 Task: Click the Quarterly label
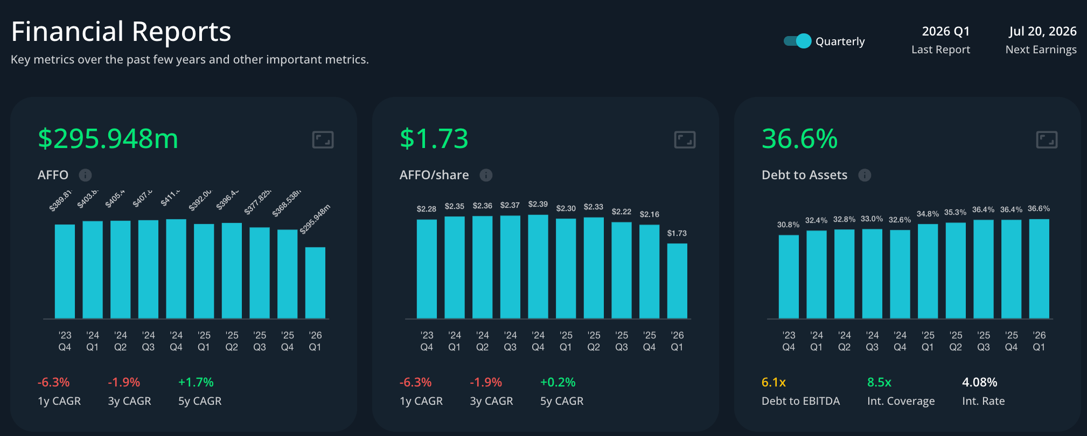(x=840, y=41)
